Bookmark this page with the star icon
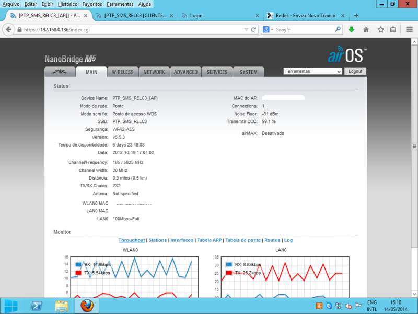 tap(381, 30)
